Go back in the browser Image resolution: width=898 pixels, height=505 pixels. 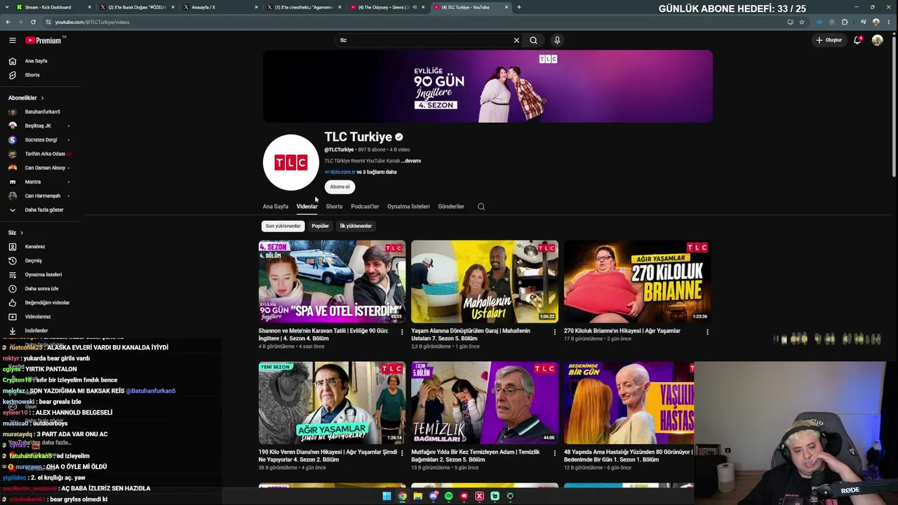(8, 22)
